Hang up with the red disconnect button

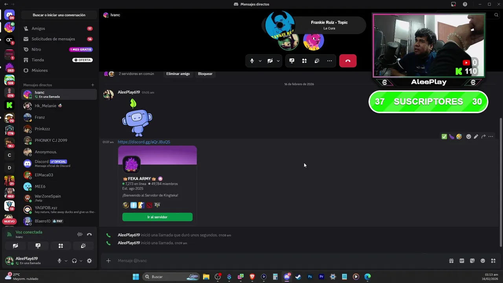pos(348,61)
